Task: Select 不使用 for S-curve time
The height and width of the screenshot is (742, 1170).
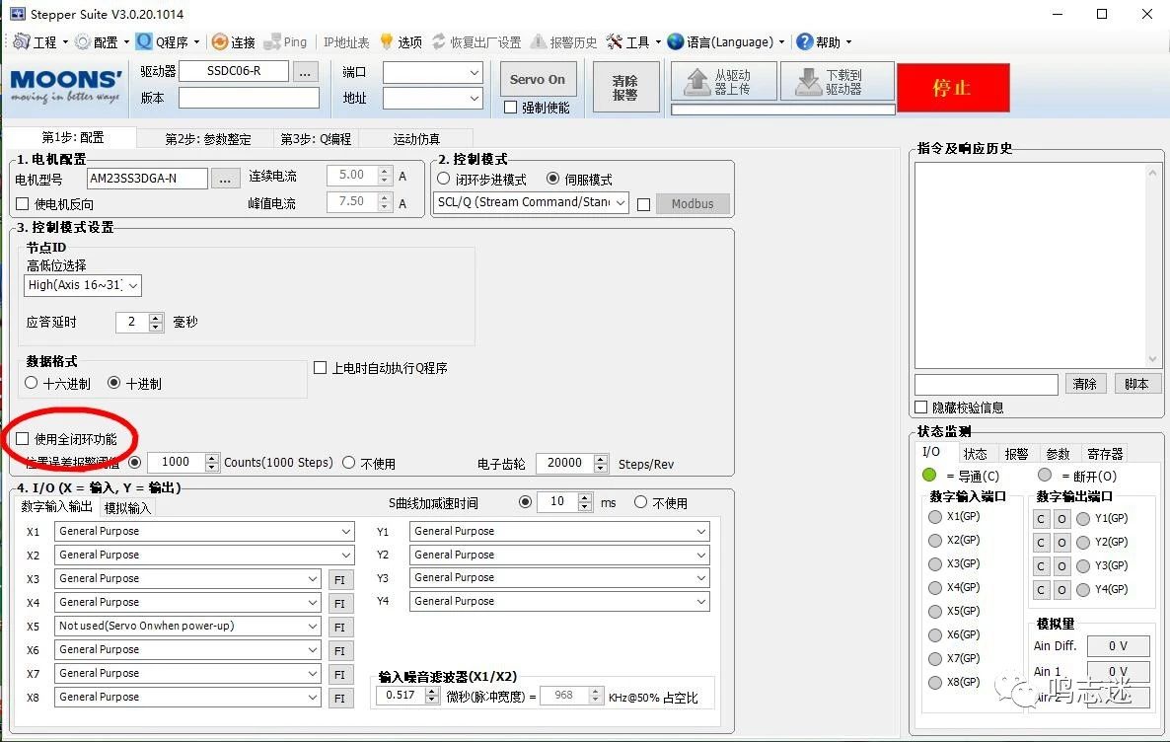Action: click(x=641, y=502)
